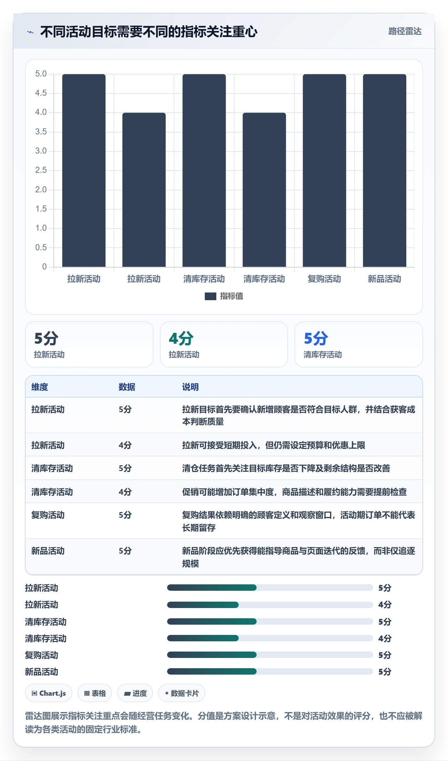
Task: Click the Chart.js chip icon
Action: (35, 693)
